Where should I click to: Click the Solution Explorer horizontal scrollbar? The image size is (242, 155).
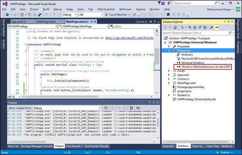point(197,142)
